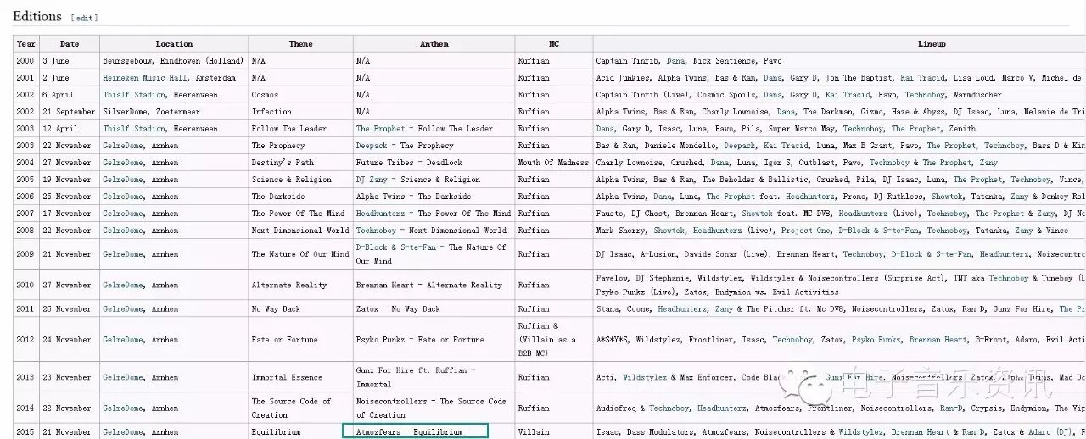Select the Mouth Of Madness MC cell
The width and height of the screenshot is (1086, 439).
tap(554, 163)
